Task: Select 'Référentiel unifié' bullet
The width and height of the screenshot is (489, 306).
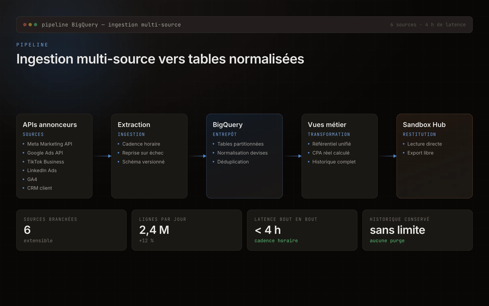Action: click(332, 144)
